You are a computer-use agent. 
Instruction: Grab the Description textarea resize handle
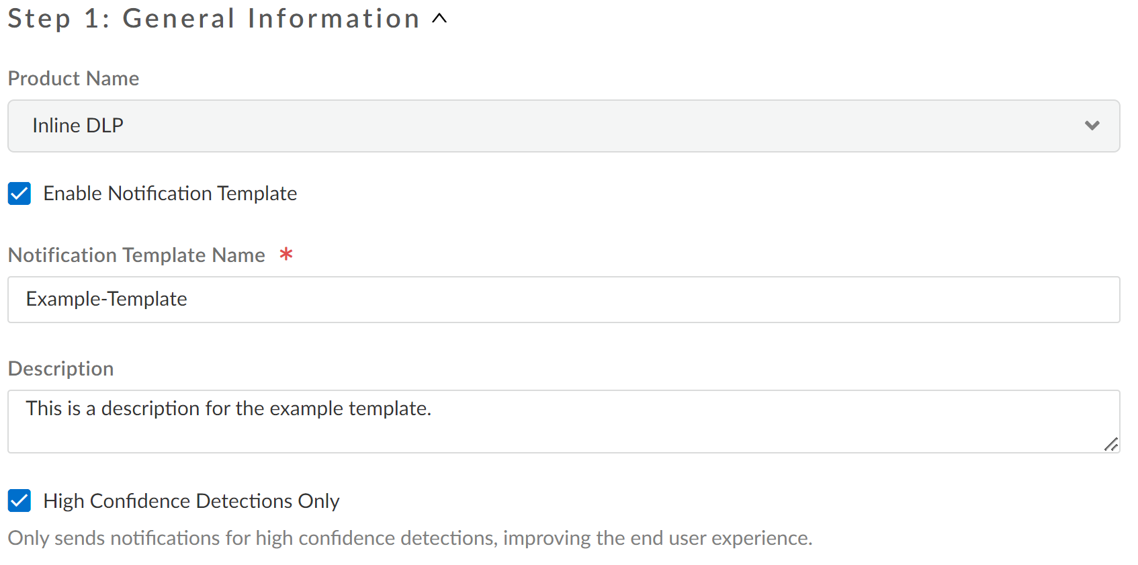point(1111,444)
